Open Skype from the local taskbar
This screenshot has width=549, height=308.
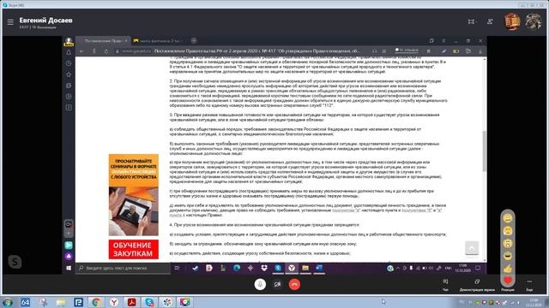pos(149,302)
